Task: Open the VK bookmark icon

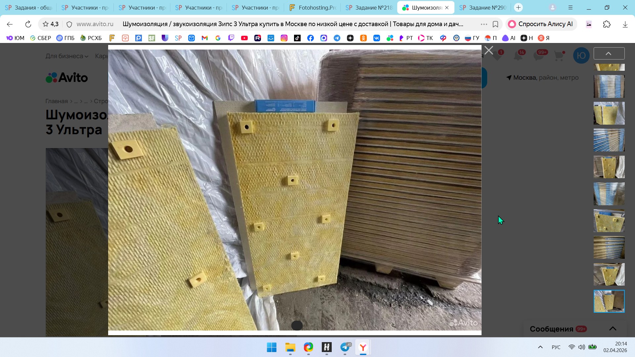Action: click(376, 38)
